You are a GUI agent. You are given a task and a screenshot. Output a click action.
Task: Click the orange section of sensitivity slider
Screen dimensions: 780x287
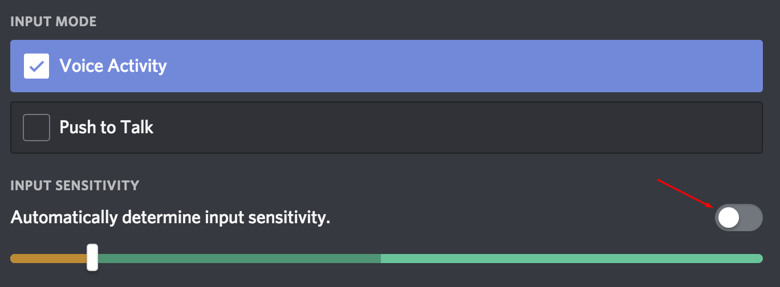click(x=48, y=259)
